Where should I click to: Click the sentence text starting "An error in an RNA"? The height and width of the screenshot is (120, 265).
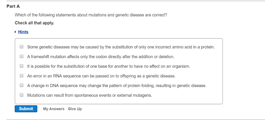(101, 76)
